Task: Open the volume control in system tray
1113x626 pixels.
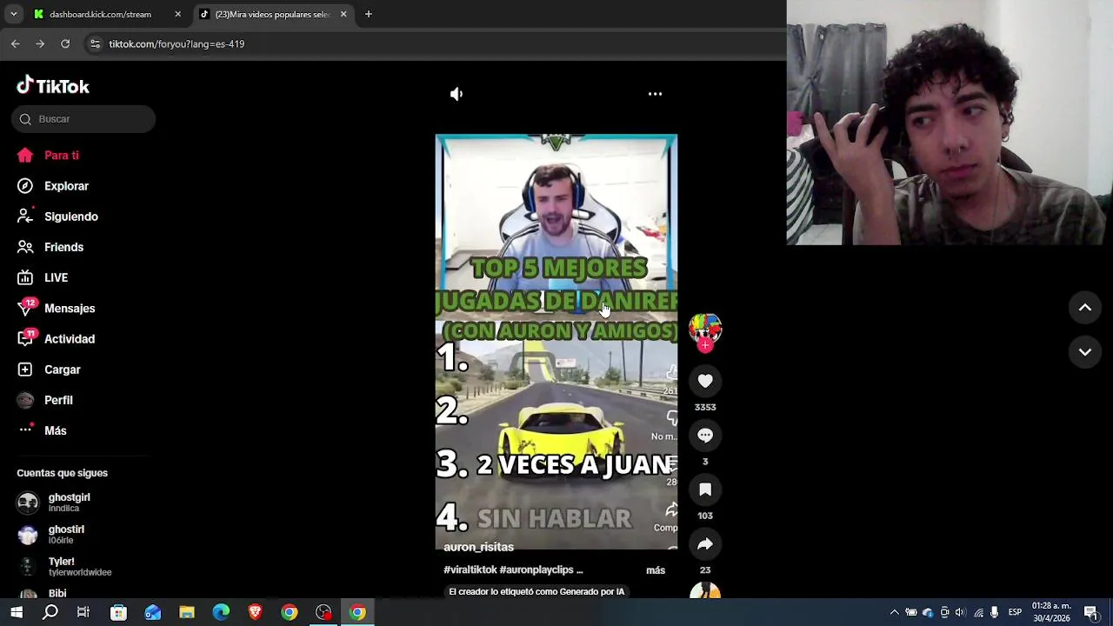Action: coord(961,612)
